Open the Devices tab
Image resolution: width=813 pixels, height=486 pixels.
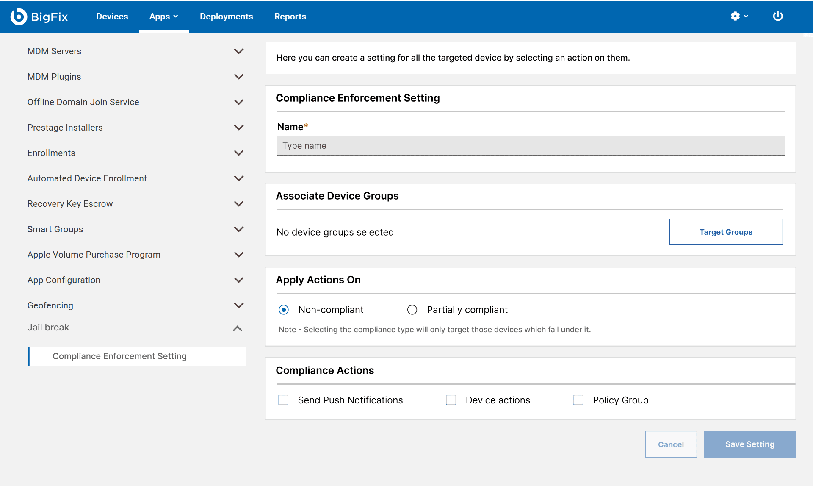[112, 17]
